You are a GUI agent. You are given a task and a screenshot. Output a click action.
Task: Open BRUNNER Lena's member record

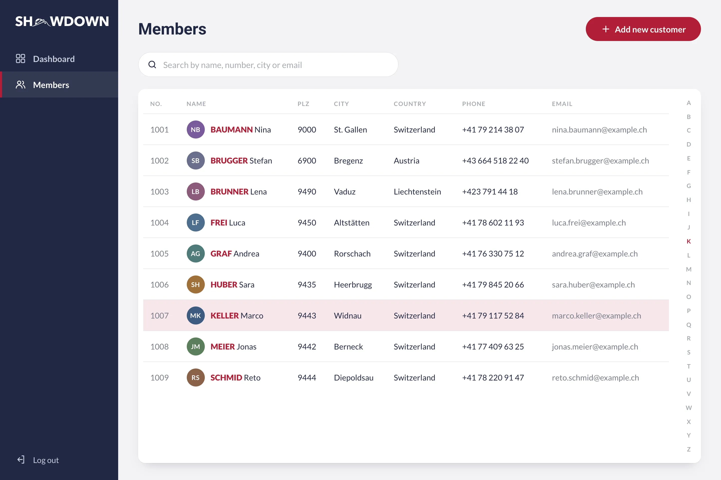[x=406, y=192]
